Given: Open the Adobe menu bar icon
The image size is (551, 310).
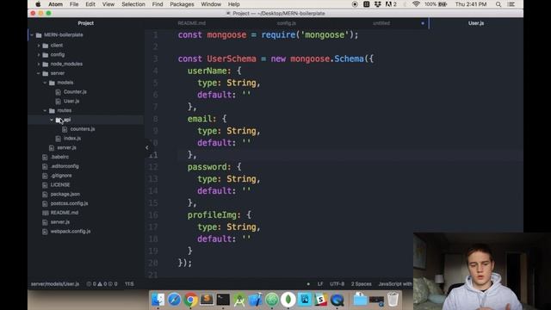Looking at the screenshot, I should pos(391,4).
